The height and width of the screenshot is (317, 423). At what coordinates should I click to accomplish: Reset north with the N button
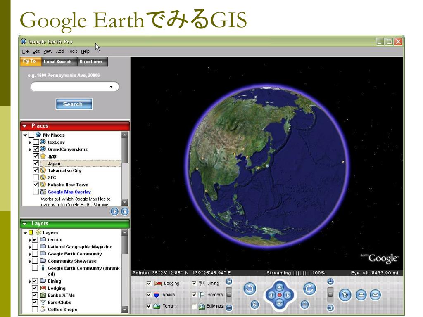(254, 305)
